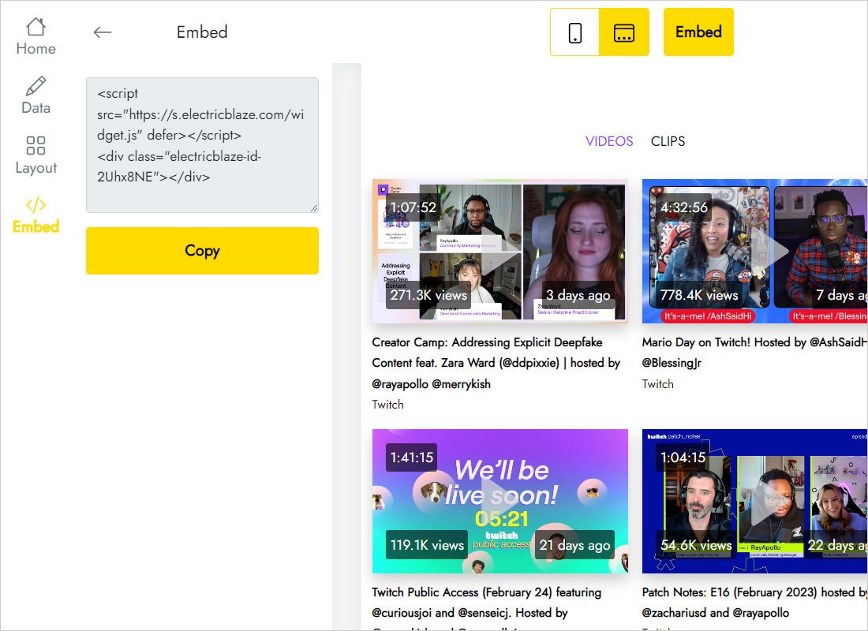
Task: Play the Patch Notes E16 video thumbnail
Action: tap(755, 501)
